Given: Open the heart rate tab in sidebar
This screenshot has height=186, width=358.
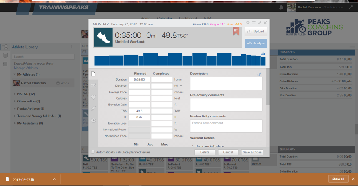Looking at the screenshot, I should click(94, 97).
